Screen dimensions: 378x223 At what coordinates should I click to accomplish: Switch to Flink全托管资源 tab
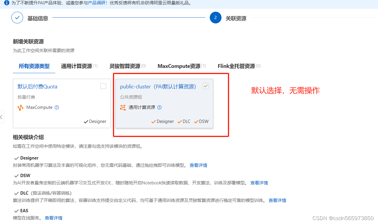click(x=239, y=66)
